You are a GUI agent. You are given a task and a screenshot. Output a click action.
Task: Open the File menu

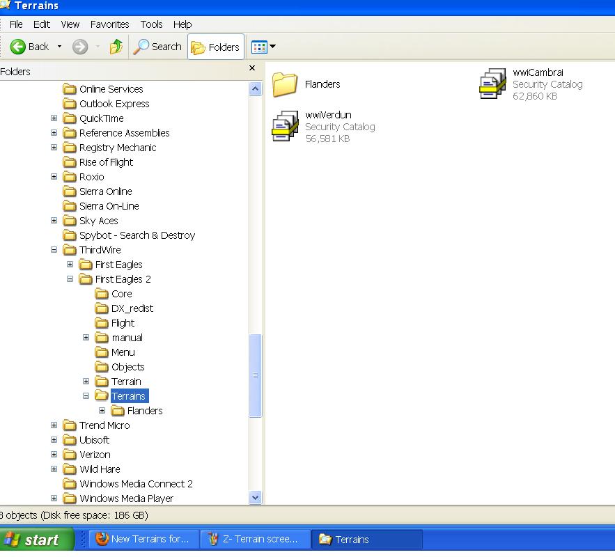pos(16,24)
